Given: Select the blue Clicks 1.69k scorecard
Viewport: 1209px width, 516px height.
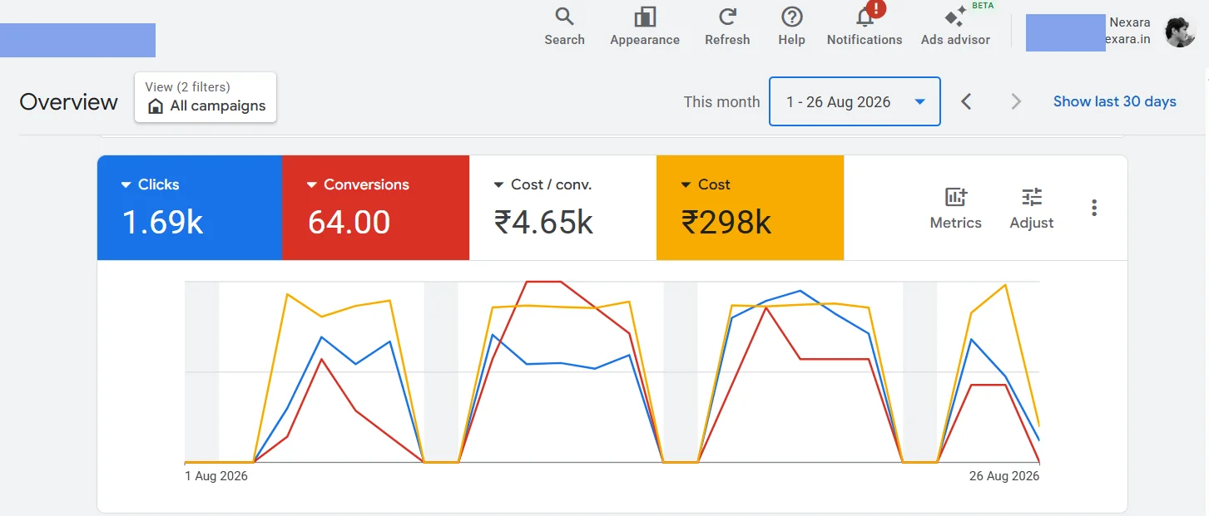Looking at the screenshot, I should [190, 208].
